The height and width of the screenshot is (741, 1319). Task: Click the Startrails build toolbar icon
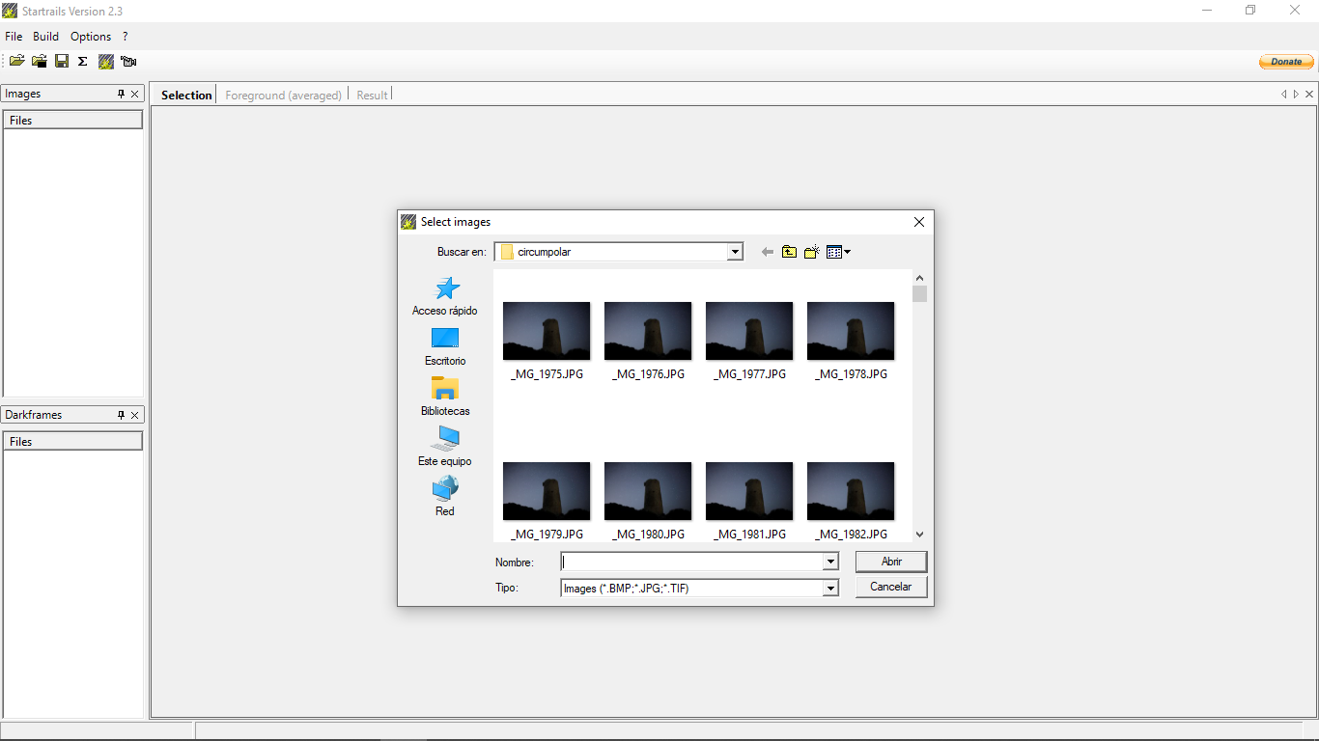point(106,61)
